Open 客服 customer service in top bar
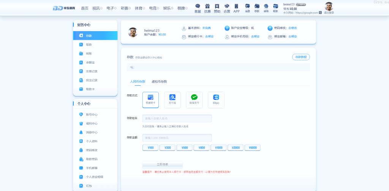 coord(198,8)
